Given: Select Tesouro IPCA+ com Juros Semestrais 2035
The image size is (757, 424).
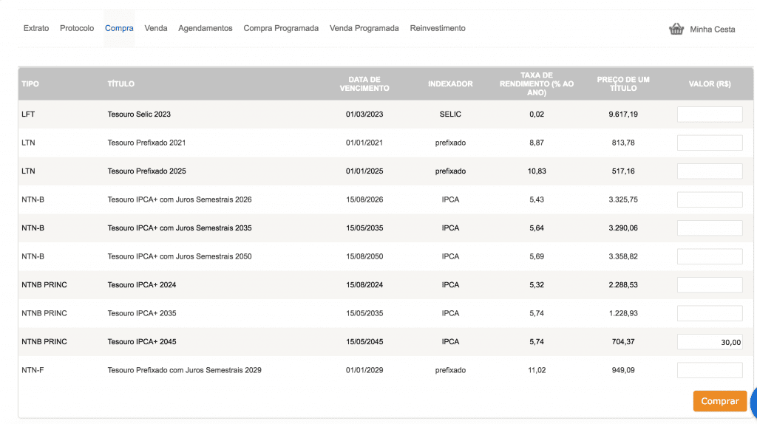Looking at the screenshot, I should click(x=179, y=228).
